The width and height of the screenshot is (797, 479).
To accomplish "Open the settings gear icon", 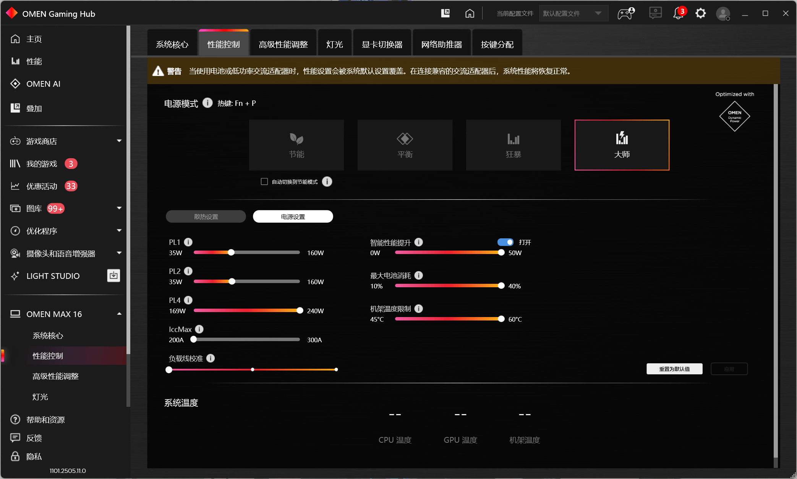I will [x=700, y=14].
